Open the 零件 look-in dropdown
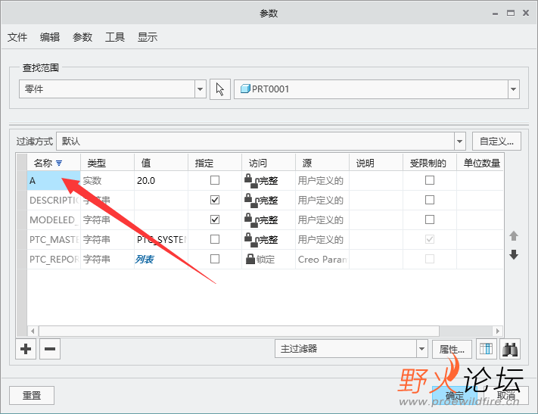The height and width of the screenshot is (414, 538). click(200, 89)
